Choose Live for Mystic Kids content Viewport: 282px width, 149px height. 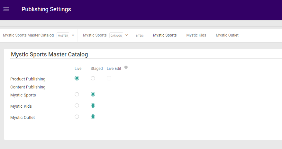coord(77,105)
